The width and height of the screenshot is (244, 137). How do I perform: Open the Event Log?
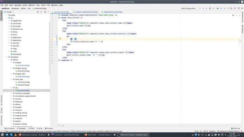click(236, 129)
